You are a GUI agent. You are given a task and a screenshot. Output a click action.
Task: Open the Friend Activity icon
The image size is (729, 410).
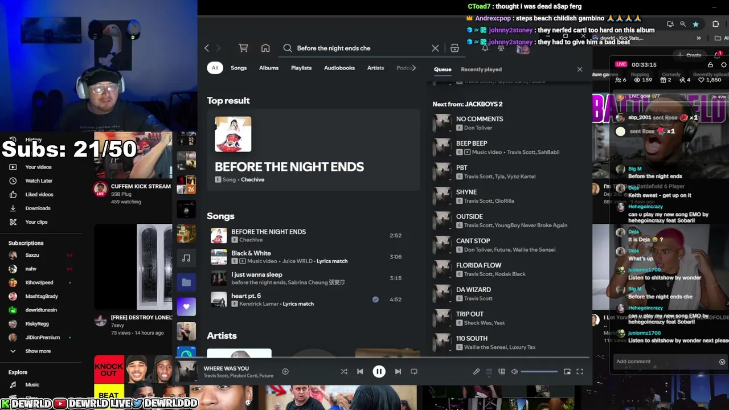click(501, 49)
